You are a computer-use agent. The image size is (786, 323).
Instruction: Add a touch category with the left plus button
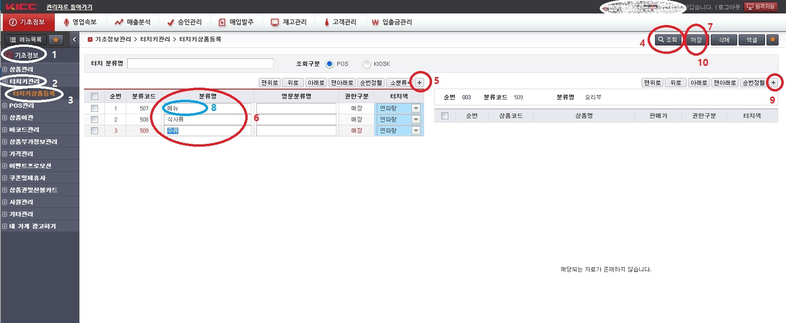point(419,83)
